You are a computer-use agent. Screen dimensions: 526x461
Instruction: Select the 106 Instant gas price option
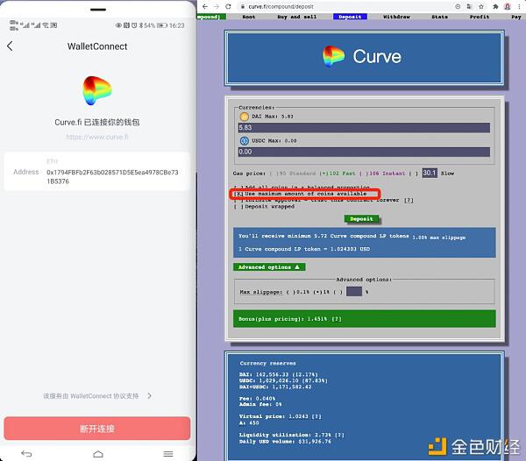coord(382,174)
